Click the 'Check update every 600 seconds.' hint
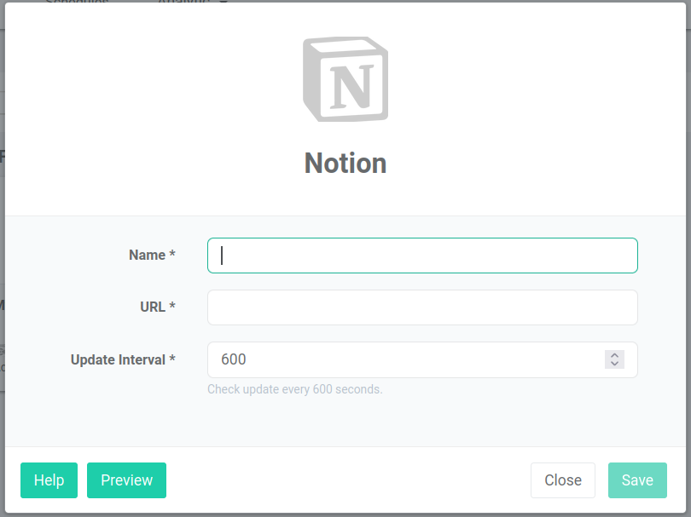 pos(295,389)
